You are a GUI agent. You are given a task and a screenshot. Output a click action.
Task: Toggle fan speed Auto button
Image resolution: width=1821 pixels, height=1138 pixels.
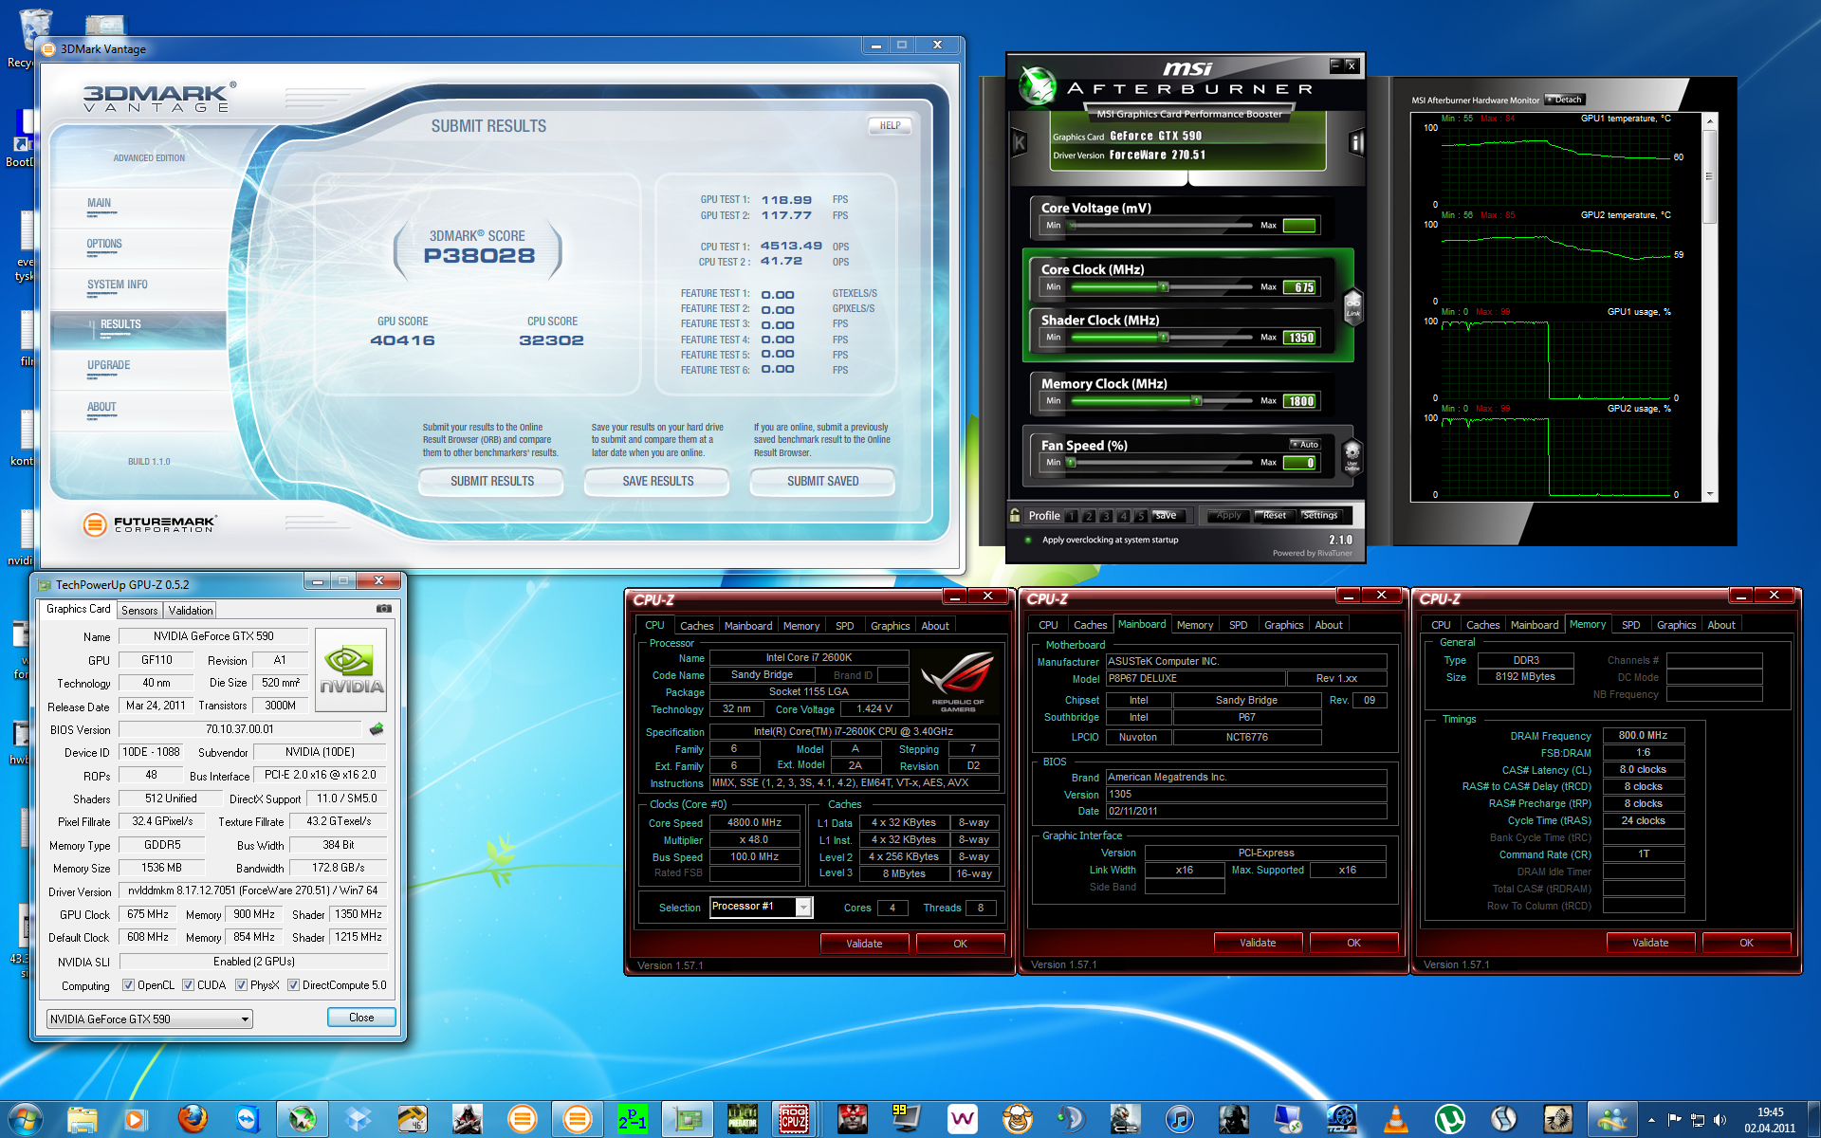click(x=1305, y=444)
